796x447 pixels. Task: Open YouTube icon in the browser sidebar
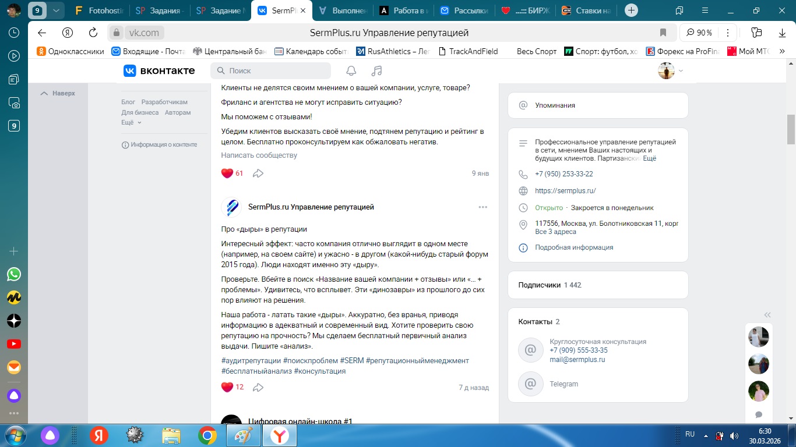click(x=14, y=344)
